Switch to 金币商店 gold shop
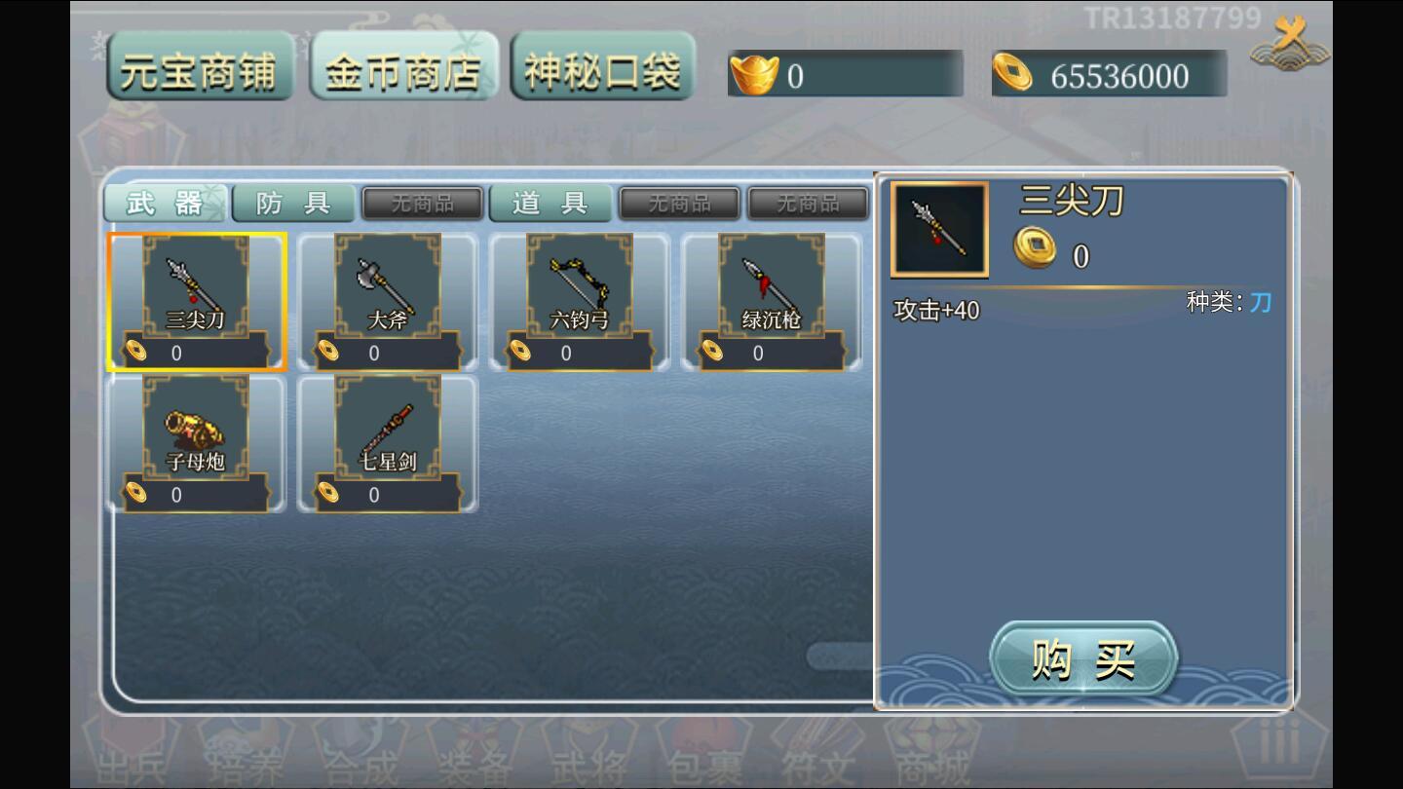The image size is (1403, 789). click(x=404, y=66)
